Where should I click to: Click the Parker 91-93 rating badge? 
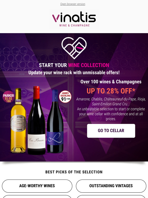(x=8, y=97)
